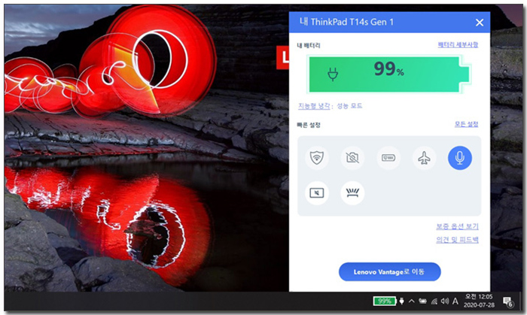Screen dimensions: 527x315
Task: Expand hidden system tray icons chevron
Action: [x=412, y=301]
